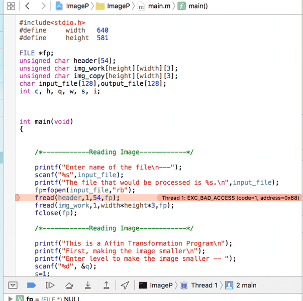Click the Step Over debug button
303x301 pixels.
pos(69,285)
